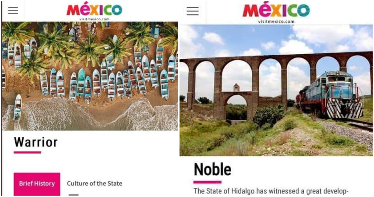Click gray indicator bar below Culture tab

pyautogui.click(x=73, y=195)
